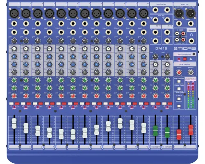Screen dimensions: 205x164
Task: Click the red 2 track input RCA jack
Action: pos(183,33)
